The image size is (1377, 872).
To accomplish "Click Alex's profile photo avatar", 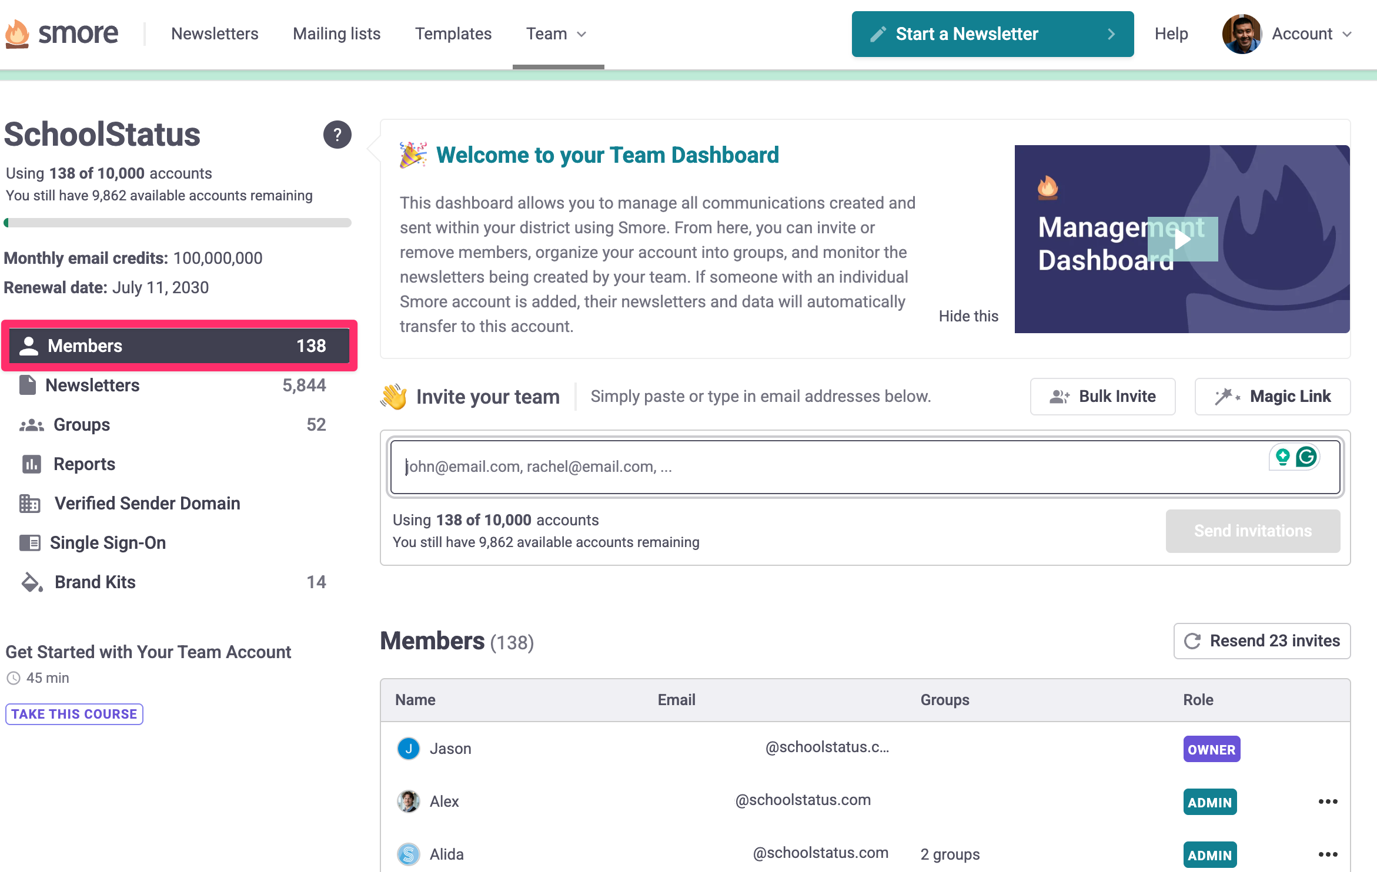I will (x=409, y=801).
